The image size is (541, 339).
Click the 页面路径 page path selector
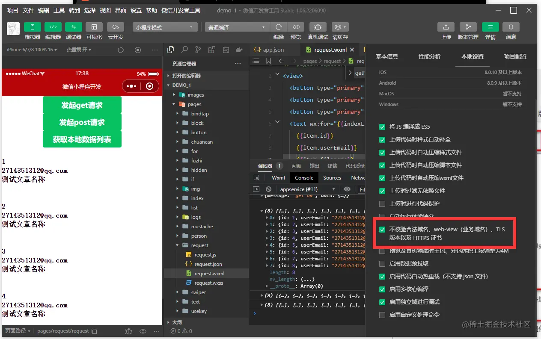click(x=18, y=331)
